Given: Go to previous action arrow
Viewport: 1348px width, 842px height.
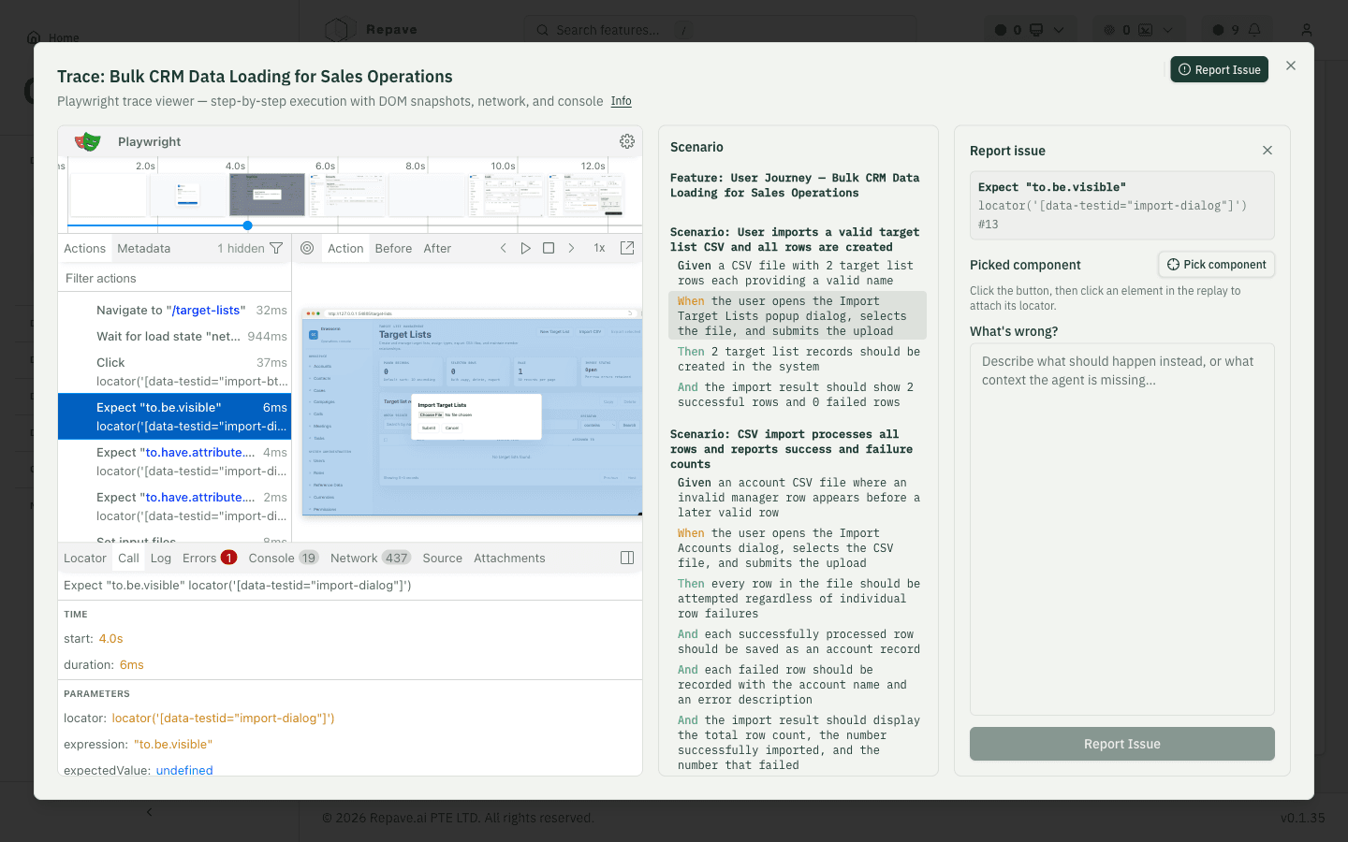Looking at the screenshot, I should [x=504, y=248].
